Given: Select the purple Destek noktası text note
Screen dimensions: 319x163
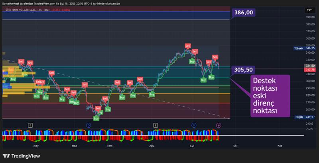Looking at the screenshot, I should (270, 96).
